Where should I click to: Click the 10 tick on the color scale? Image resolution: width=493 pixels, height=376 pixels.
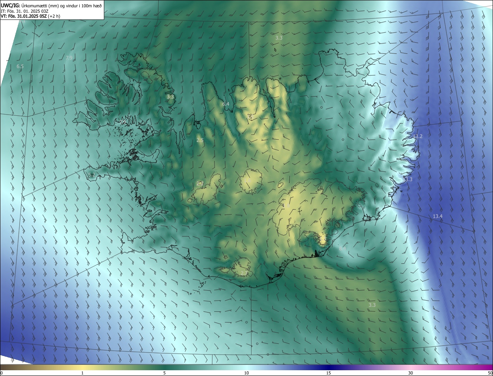click(246, 373)
